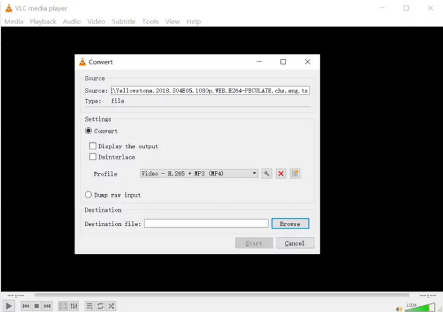
Task: Open the Media menu
Action: pyautogui.click(x=14, y=22)
